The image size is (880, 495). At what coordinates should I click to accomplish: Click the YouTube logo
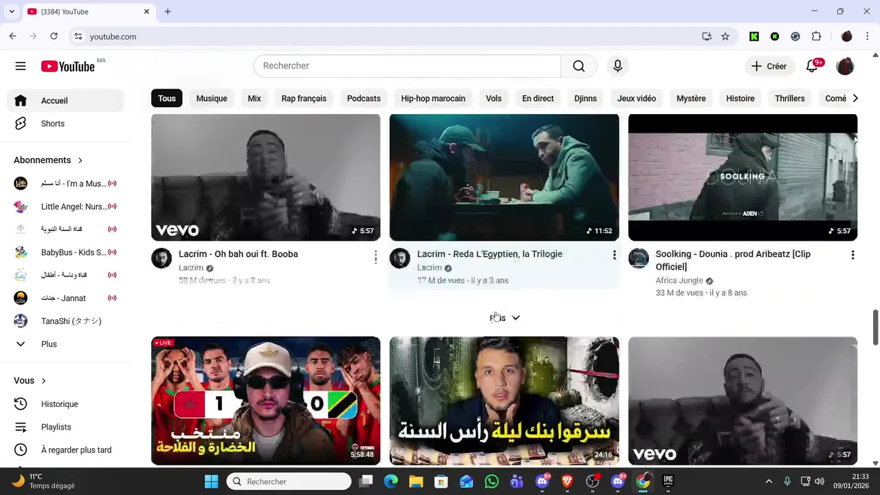pos(67,66)
